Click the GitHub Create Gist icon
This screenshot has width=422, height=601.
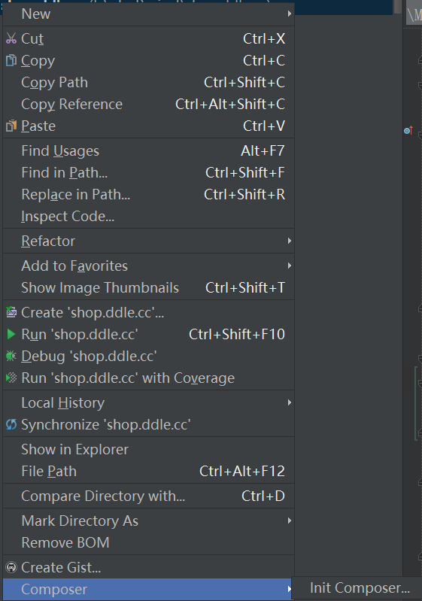[x=11, y=567]
